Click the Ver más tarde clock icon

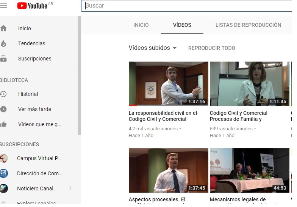coord(3,109)
